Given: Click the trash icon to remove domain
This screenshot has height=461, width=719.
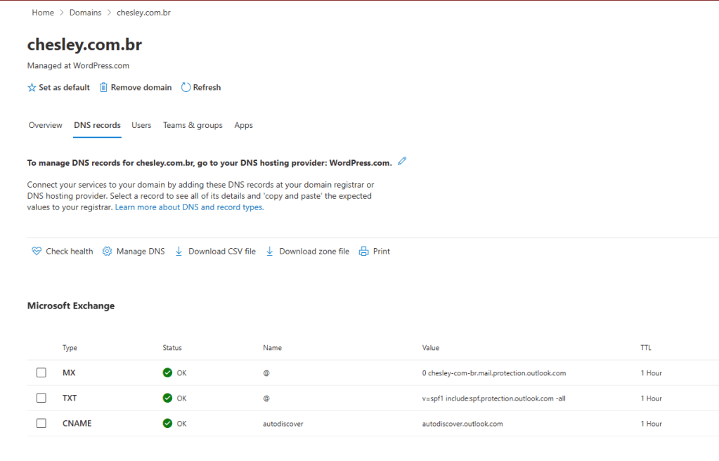Looking at the screenshot, I should coord(103,88).
